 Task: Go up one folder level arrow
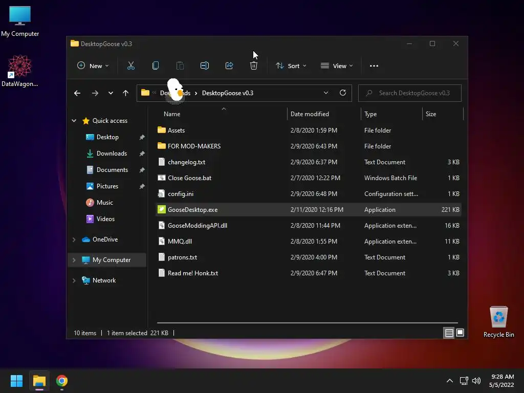[x=126, y=93]
